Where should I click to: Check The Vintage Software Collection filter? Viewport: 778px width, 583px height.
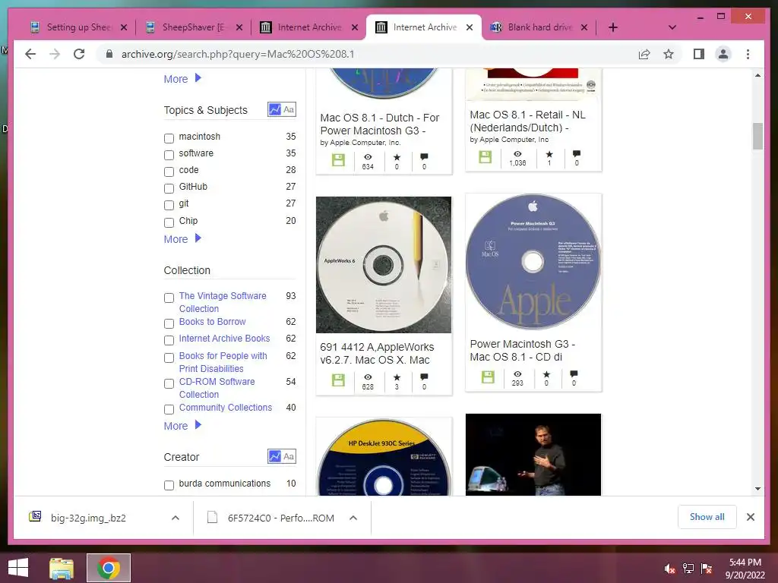coord(169,298)
